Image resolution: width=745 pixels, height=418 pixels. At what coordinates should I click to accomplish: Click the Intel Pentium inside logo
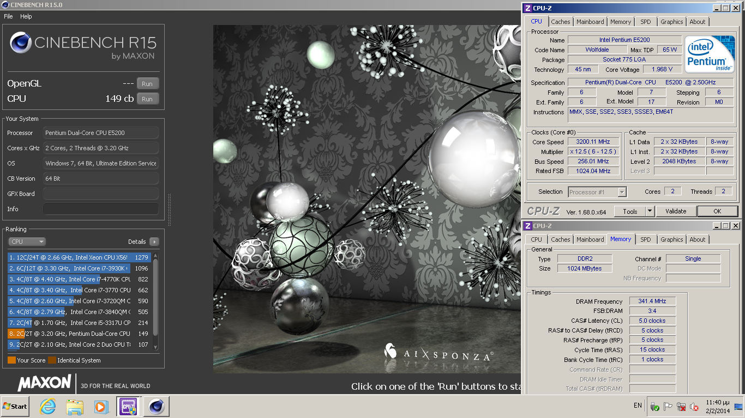710,54
